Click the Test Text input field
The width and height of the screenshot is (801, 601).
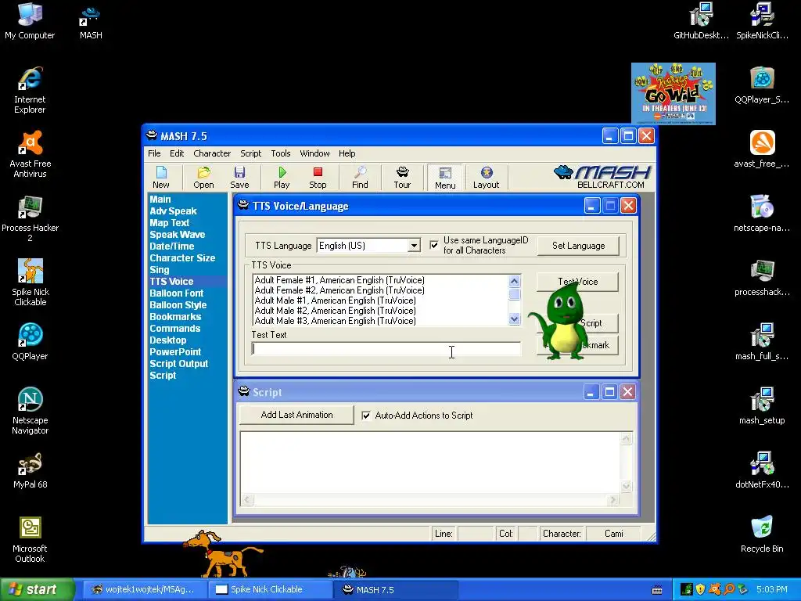tap(386, 348)
